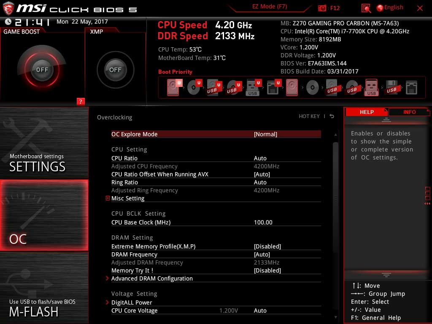
Task: Click the help panel top grip handle
Action: click(x=386, y=119)
